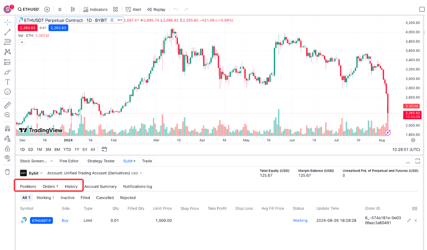Open the Filled orders tab
The width and height of the screenshot is (427, 250).
click(x=85, y=198)
